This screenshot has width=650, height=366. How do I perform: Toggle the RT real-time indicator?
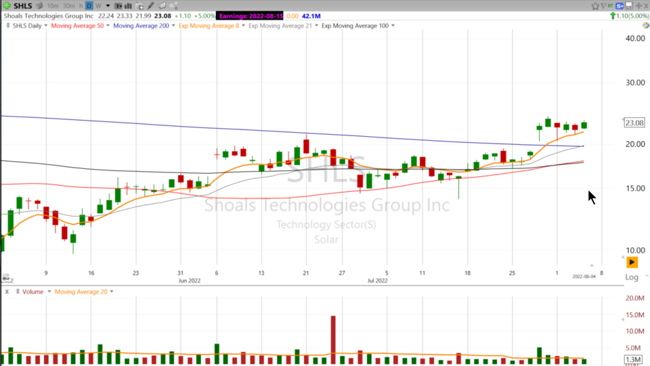pyautogui.click(x=610, y=6)
